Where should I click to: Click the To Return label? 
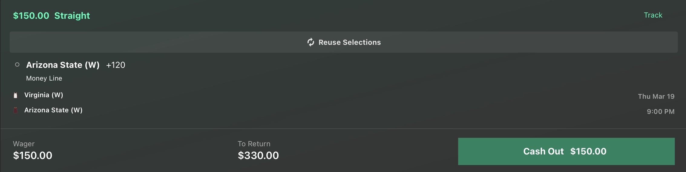[x=254, y=144]
